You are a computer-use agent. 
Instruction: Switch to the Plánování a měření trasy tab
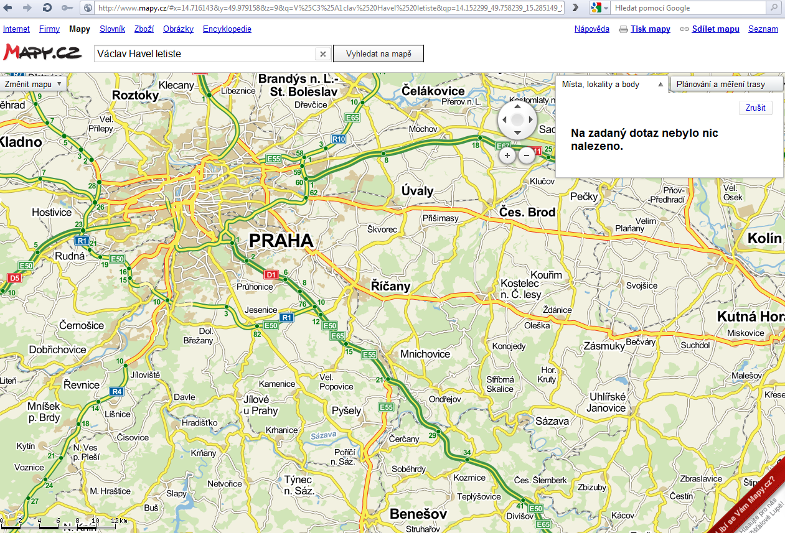pos(726,84)
